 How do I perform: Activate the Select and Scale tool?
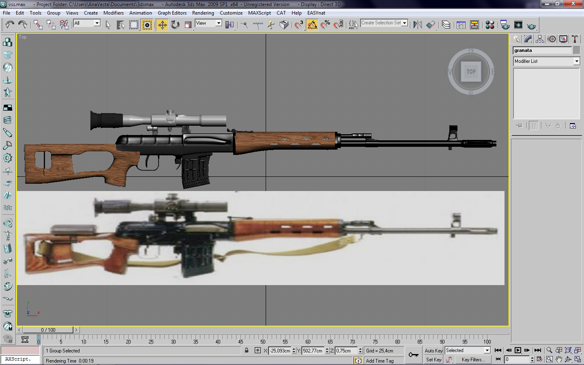click(188, 25)
